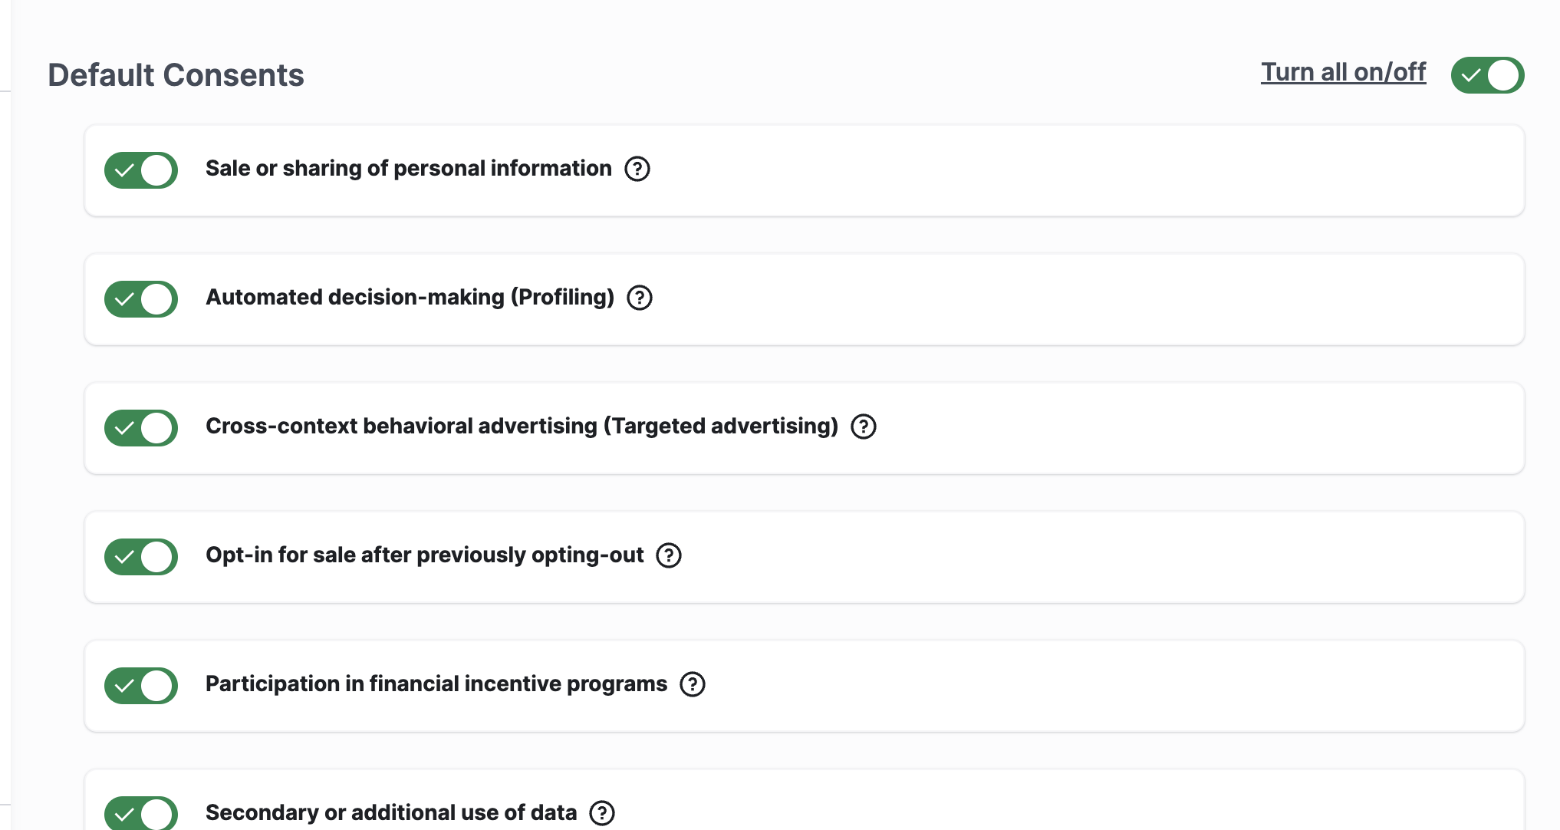Click Opt-in for sale after opting-out label
1560x830 pixels.
424,555
